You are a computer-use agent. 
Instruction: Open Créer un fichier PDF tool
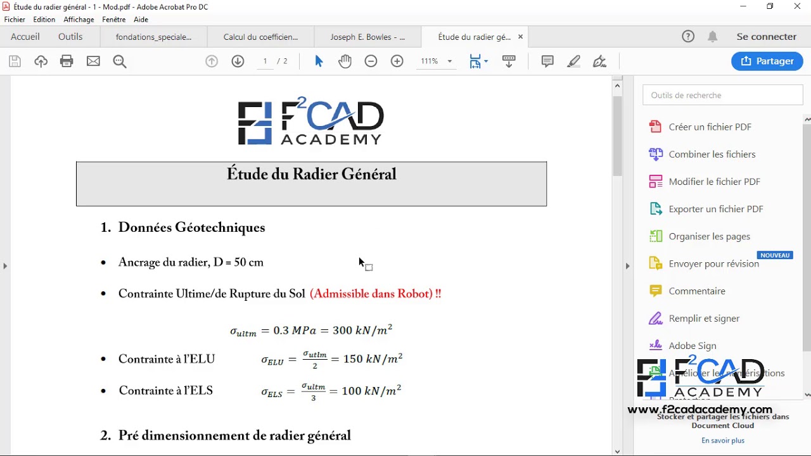click(x=710, y=127)
